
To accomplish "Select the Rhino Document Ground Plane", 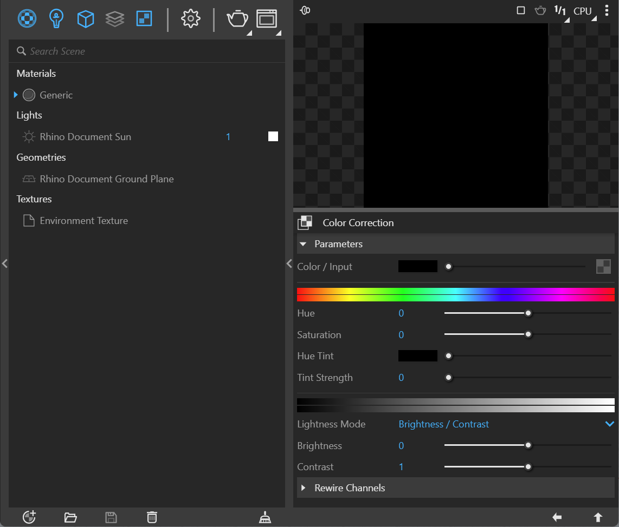I will point(107,179).
